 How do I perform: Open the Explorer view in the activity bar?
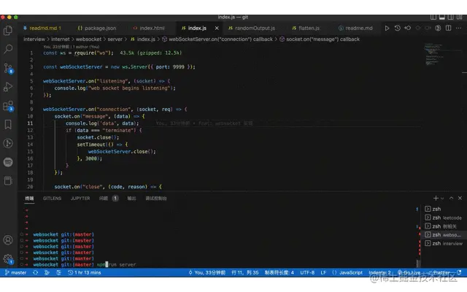point(8,30)
